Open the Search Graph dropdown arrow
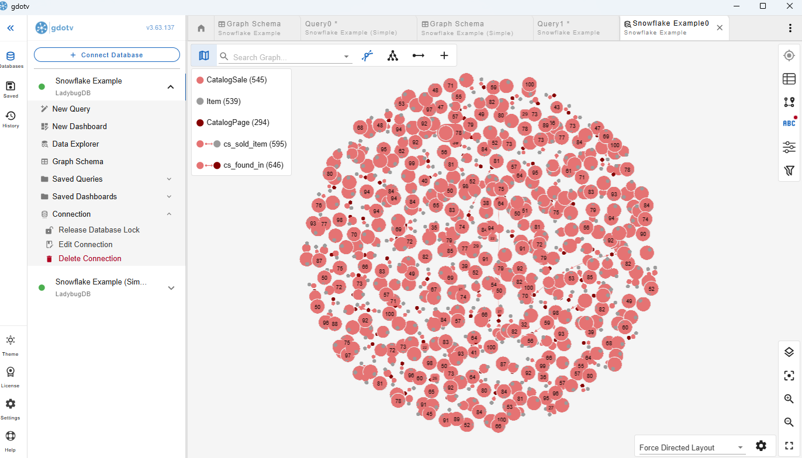This screenshot has width=802, height=458. pos(347,57)
